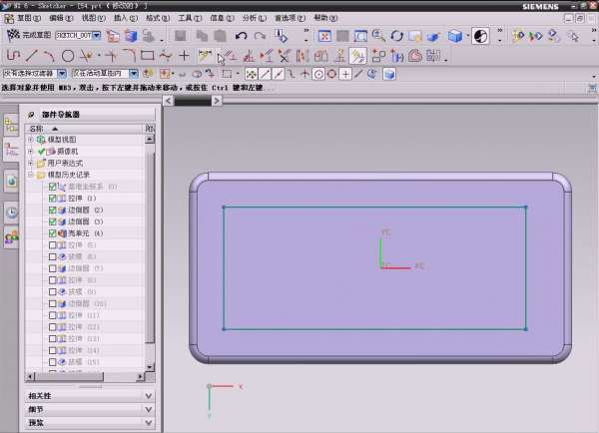599x433 pixels.
Task: Click the navigator vertical scrollbar down arrow
Action: [x=150, y=367]
